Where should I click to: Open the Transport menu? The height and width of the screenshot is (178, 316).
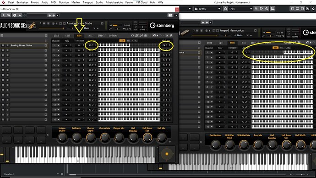(87, 2)
